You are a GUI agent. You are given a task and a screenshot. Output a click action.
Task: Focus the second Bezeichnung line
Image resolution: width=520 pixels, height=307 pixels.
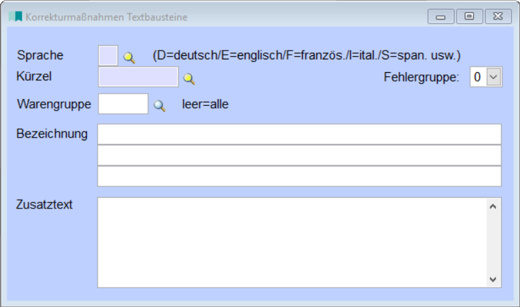(299, 155)
